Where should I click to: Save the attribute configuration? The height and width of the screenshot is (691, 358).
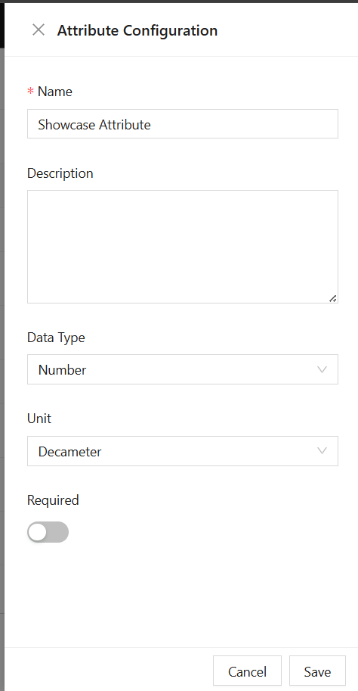tap(317, 671)
